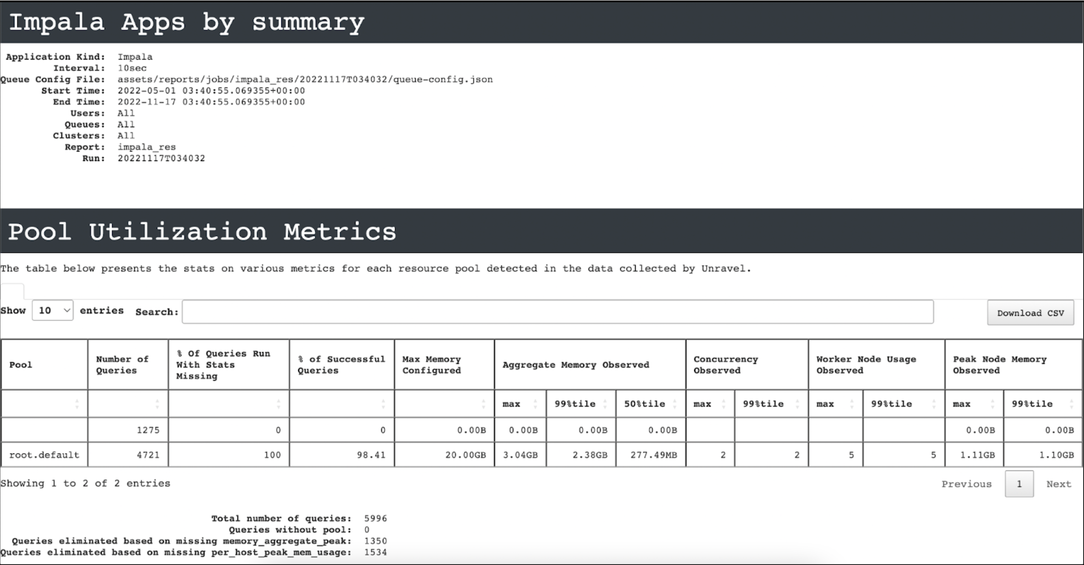Click eliminated per_host_peak_mem_usage count 1534
Image resolution: width=1084 pixels, height=565 pixels.
pos(375,552)
